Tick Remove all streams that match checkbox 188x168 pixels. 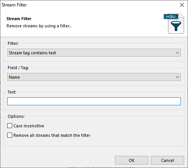pyautogui.click(x=10, y=135)
